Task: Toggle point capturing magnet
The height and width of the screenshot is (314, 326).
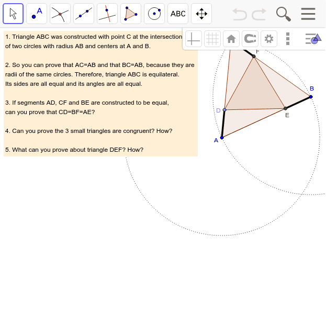Action: [250, 39]
